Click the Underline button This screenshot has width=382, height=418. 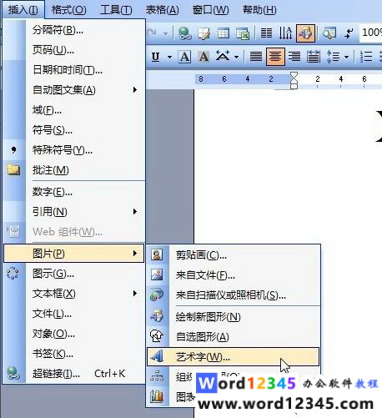(155, 57)
